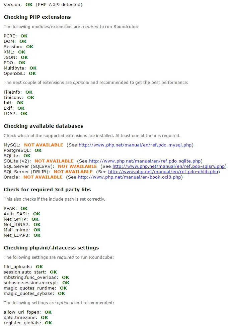The height and width of the screenshot is (326, 229).
Task: Click the session.auto_start setting
Action: (25, 272)
